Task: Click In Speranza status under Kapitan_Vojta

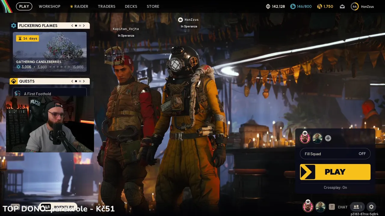Action: point(126,35)
